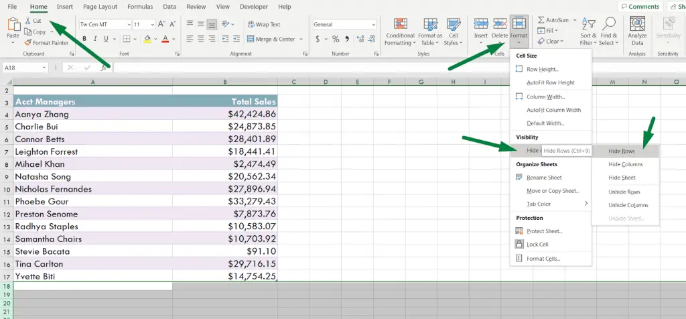Click the Orientation text angle icon

226,24
